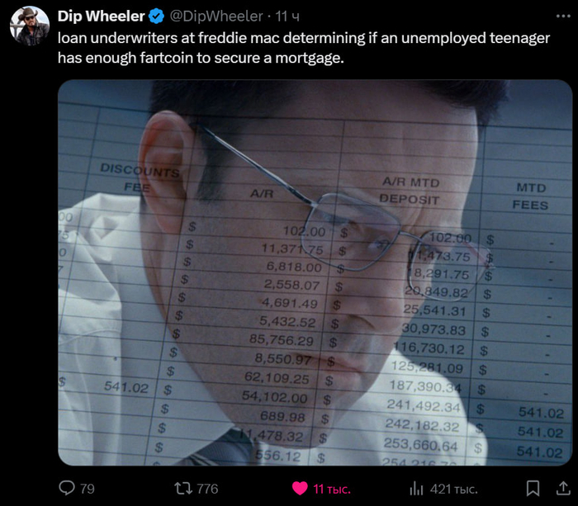Open the post's 11 ч timestamp
The width and height of the screenshot is (578, 506).
point(287,17)
